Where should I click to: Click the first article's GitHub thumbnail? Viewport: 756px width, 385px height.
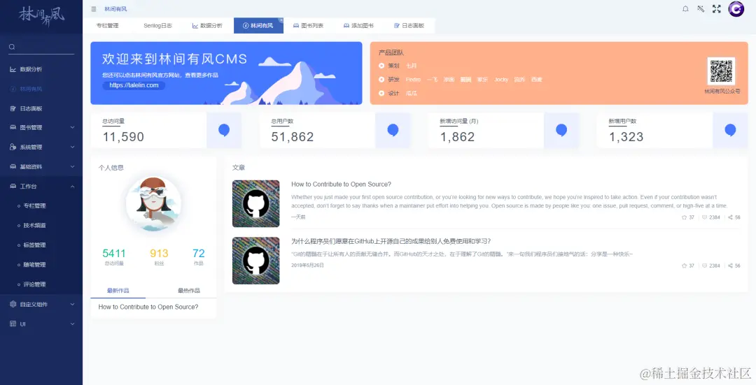[256, 203]
